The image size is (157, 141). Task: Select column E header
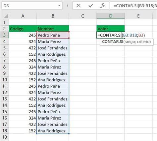(x=138, y=16)
